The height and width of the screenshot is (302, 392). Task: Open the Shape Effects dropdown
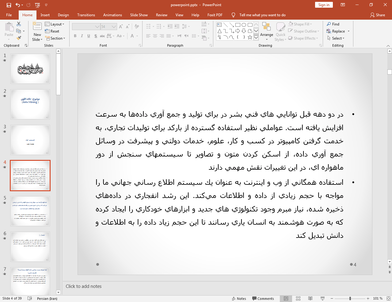point(303,38)
